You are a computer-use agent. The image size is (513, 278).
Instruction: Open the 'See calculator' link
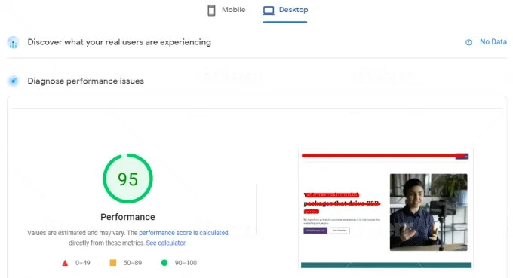click(x=166, y=243)
